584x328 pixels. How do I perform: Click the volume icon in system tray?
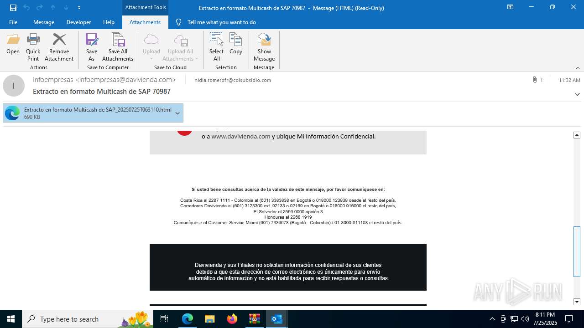[525, 319]
